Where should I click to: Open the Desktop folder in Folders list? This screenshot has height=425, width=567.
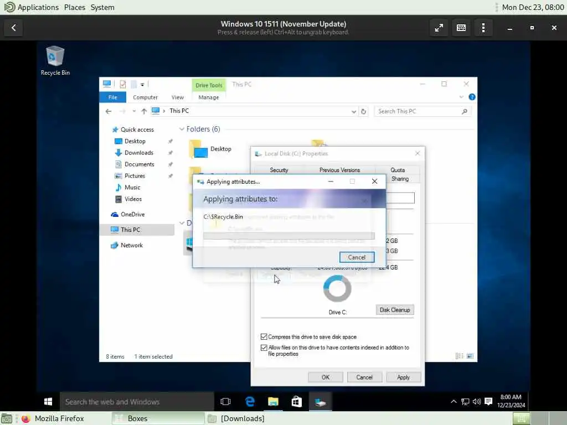(x=210, y=149)
